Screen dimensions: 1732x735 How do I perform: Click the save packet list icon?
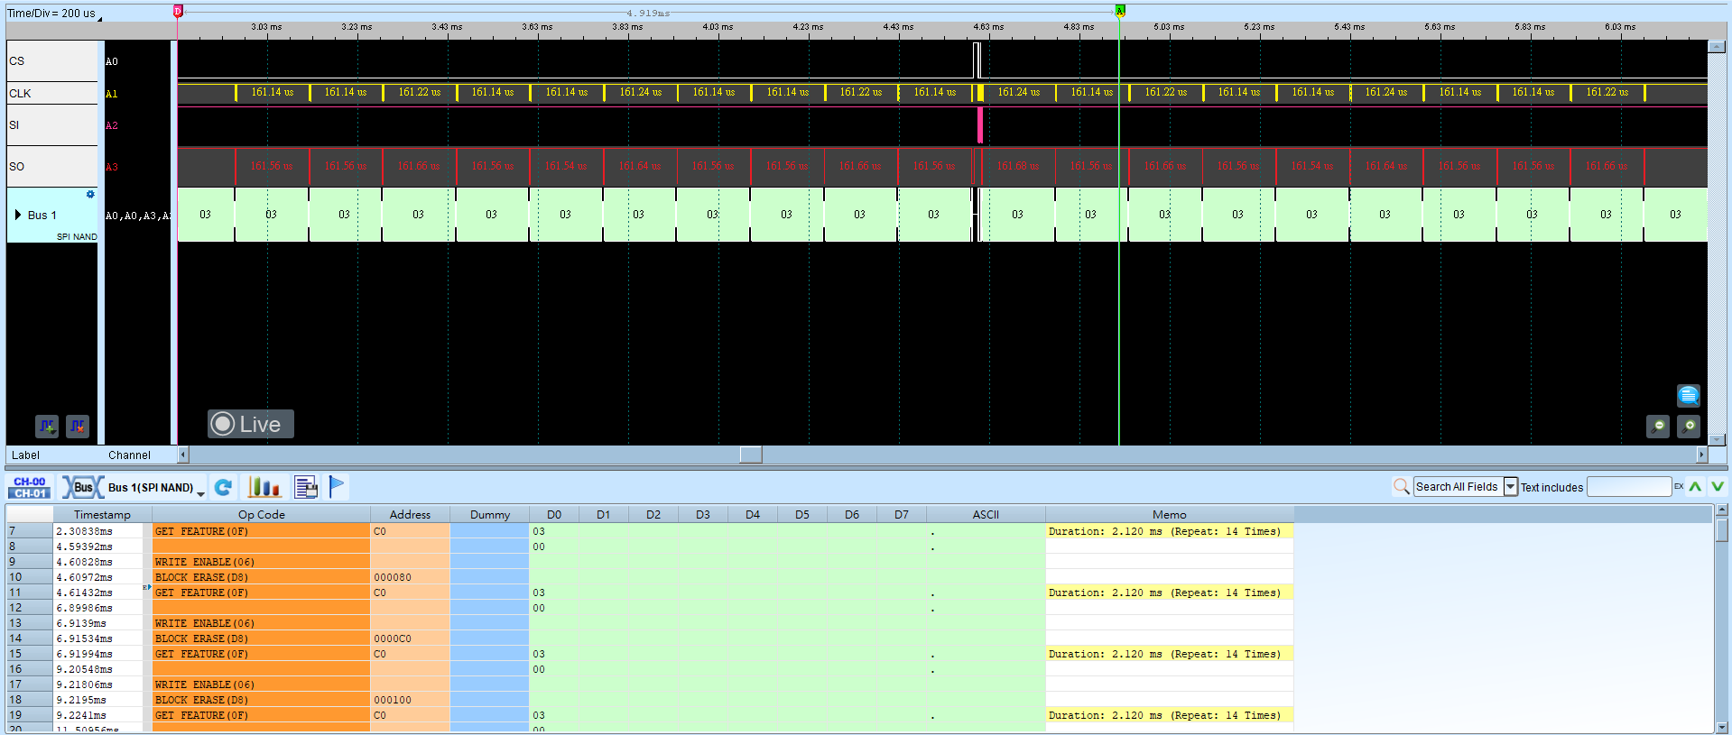(306, 487)
